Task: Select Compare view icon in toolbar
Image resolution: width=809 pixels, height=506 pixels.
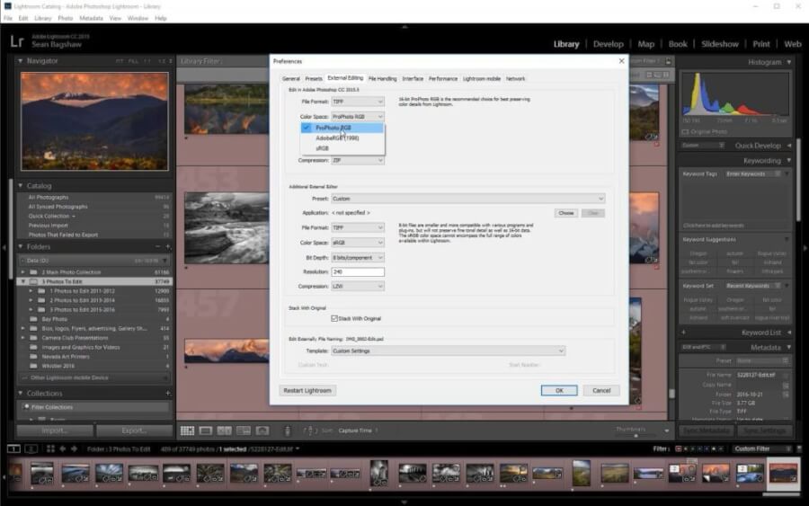Action: tap(225, 431)
